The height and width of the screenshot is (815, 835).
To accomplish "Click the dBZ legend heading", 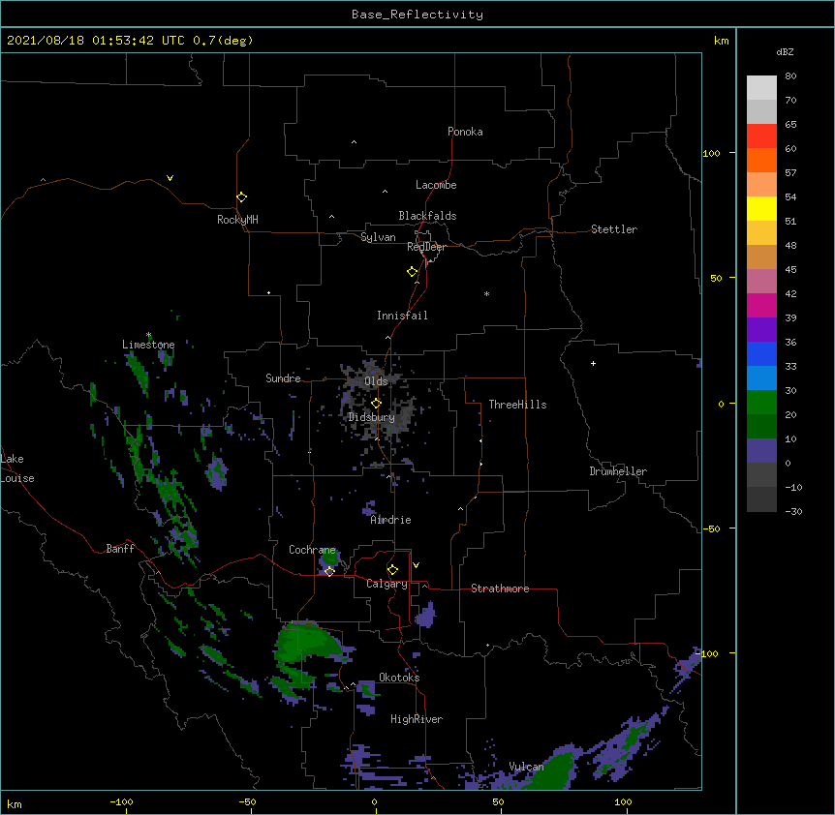I will 785,51.
